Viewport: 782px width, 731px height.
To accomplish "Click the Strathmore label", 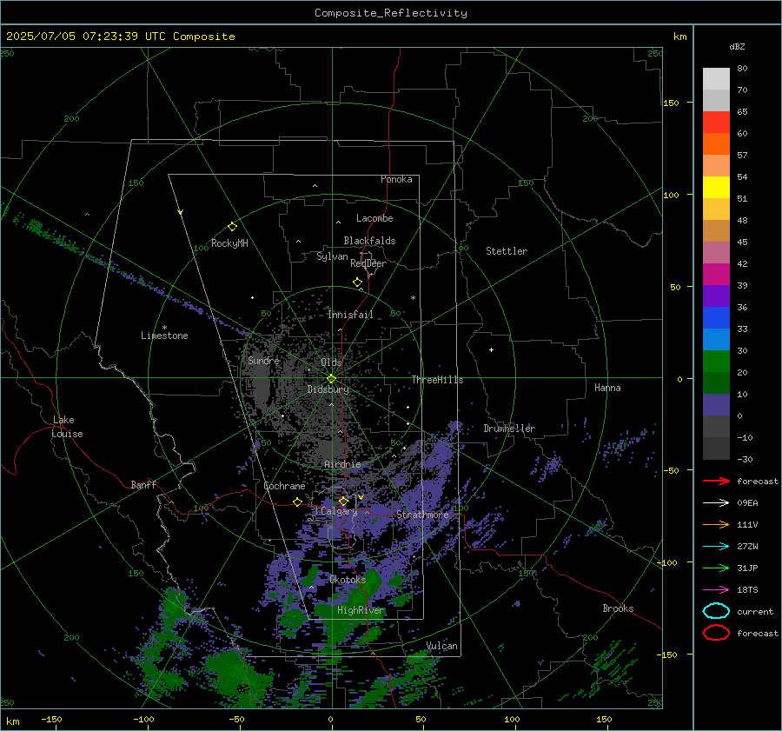I will pyautogui.click(x=422, y=515).
